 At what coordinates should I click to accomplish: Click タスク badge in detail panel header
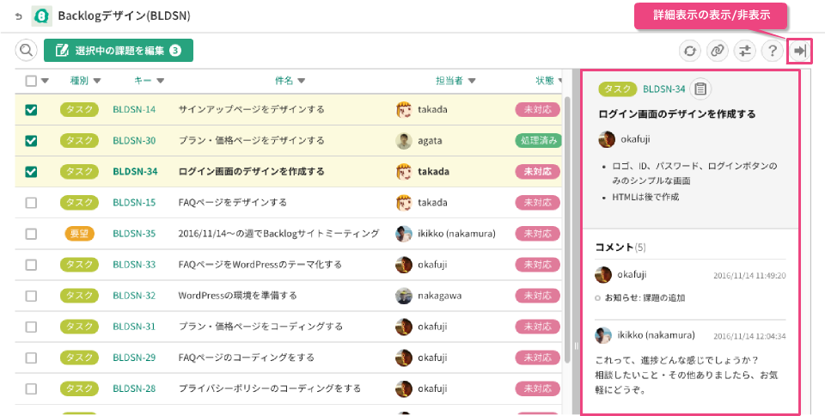coord(618,89)
